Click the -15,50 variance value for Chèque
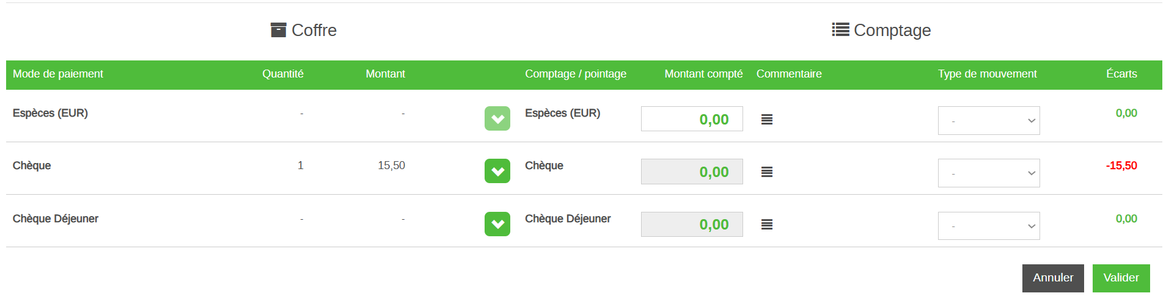Viewport: 1166px width, 304px height. pos(1121,165)
